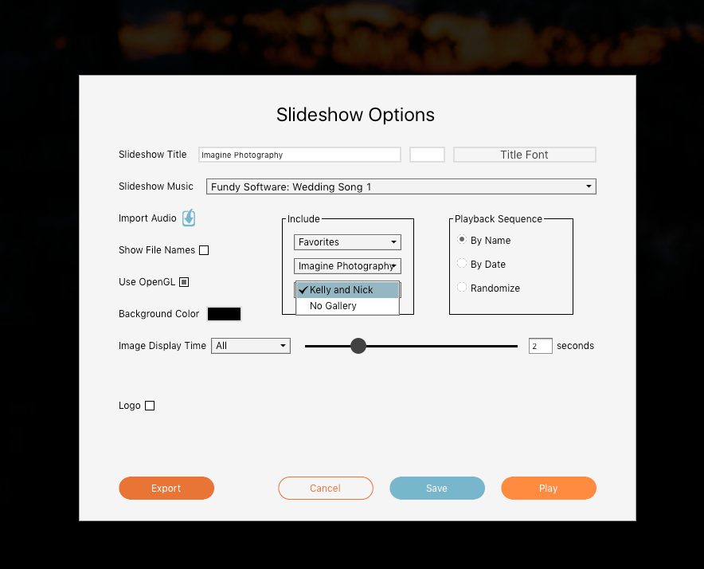Click the Cancel button
This screenshot has height=569, width=704.
click(x=326, y=488)
